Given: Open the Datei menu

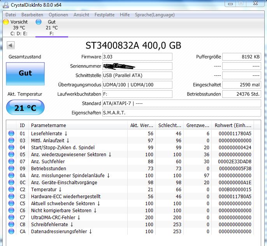Looking at the screenshot, I should pos(11,15).
